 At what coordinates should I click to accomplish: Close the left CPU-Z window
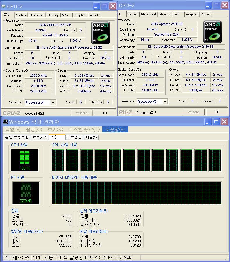point(113,6)
